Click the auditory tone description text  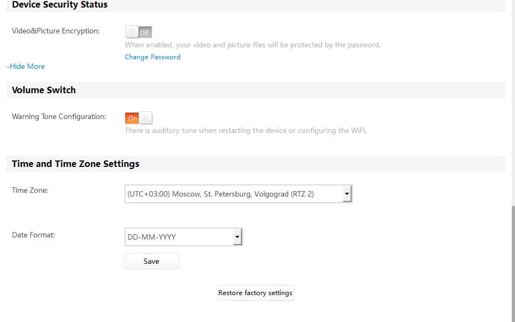click(x=246, y=131)
